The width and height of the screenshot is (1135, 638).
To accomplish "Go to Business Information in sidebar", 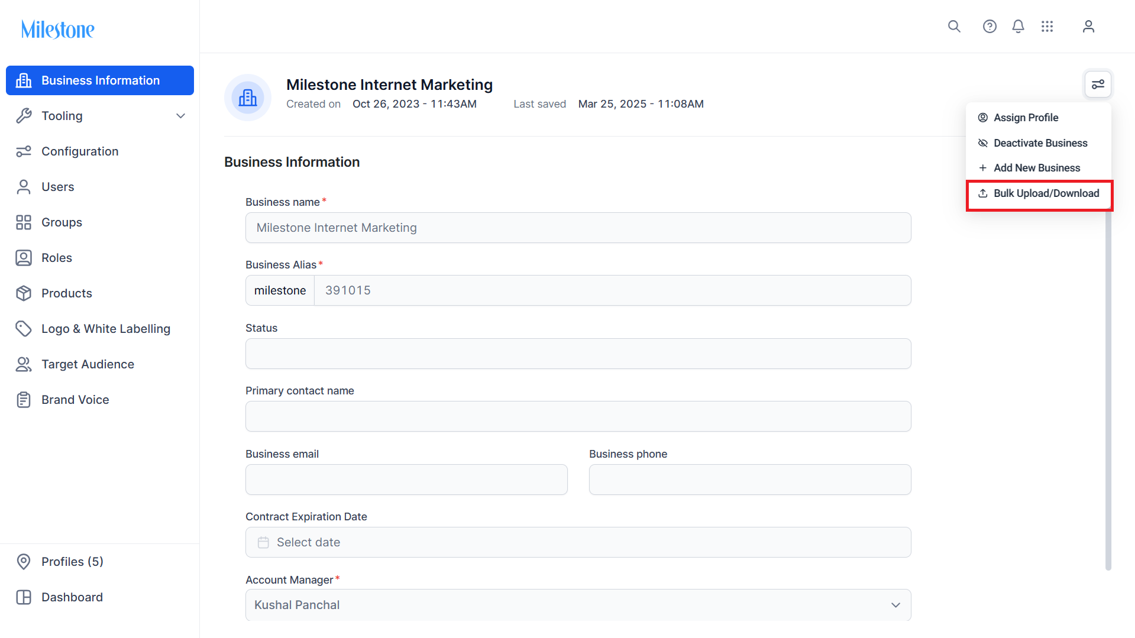I will click(100, 80).
